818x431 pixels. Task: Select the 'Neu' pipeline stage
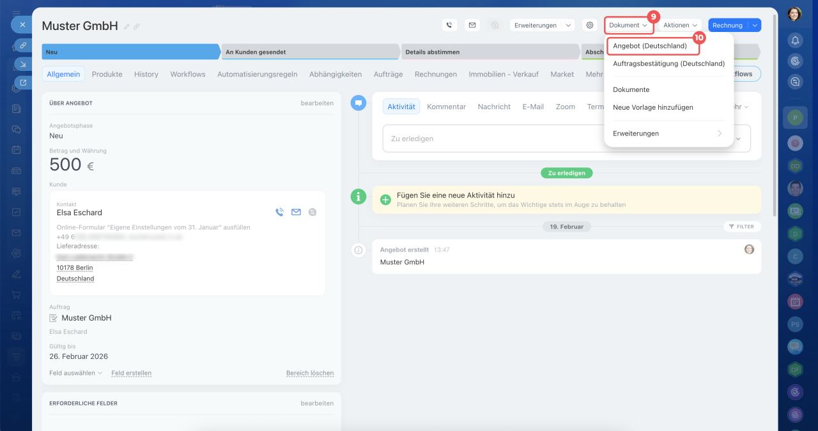point(131,52)
